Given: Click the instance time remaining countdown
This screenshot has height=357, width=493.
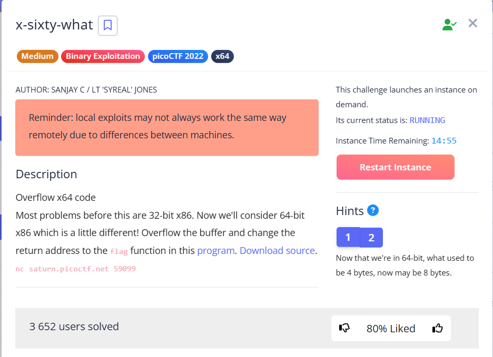Looking at the screenshot, I should pos(444,141).
